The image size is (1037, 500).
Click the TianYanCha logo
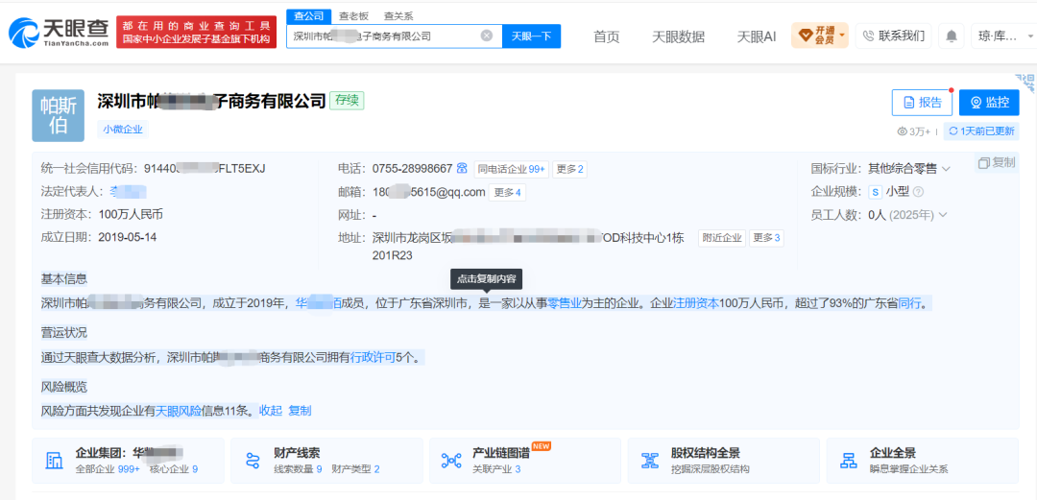[59, 33]
